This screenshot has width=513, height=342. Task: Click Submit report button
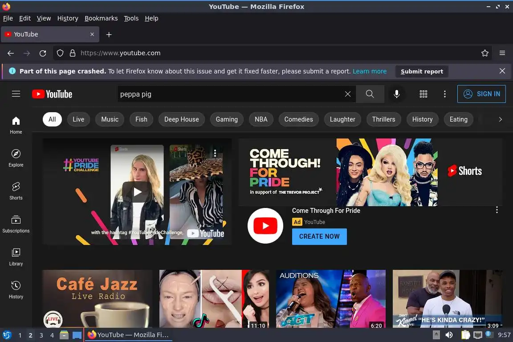(x=422, y=71)
